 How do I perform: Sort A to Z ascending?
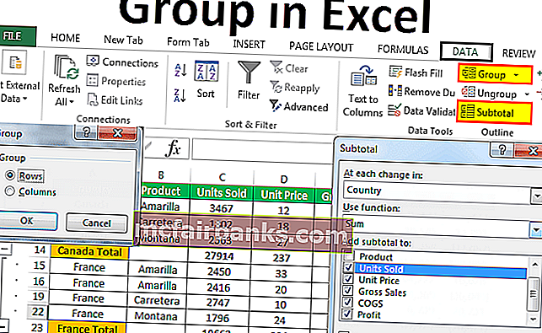coord(180,71)
